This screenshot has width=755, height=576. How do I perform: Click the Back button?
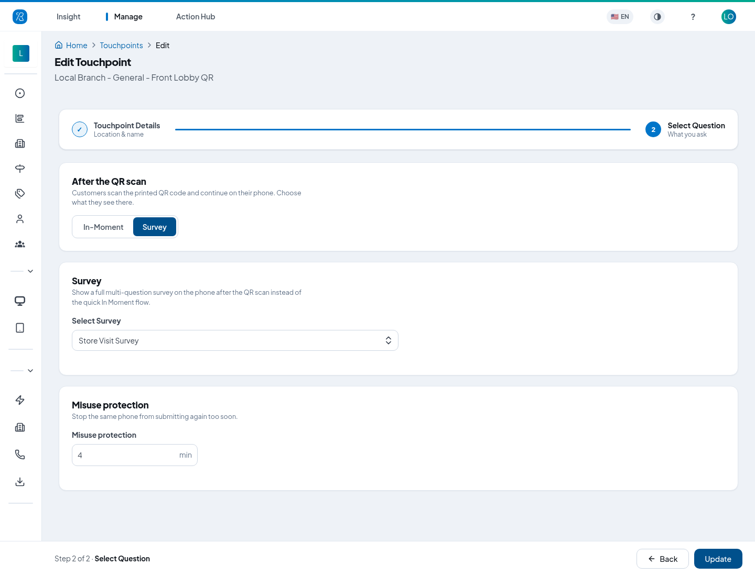tap(663, 559)
